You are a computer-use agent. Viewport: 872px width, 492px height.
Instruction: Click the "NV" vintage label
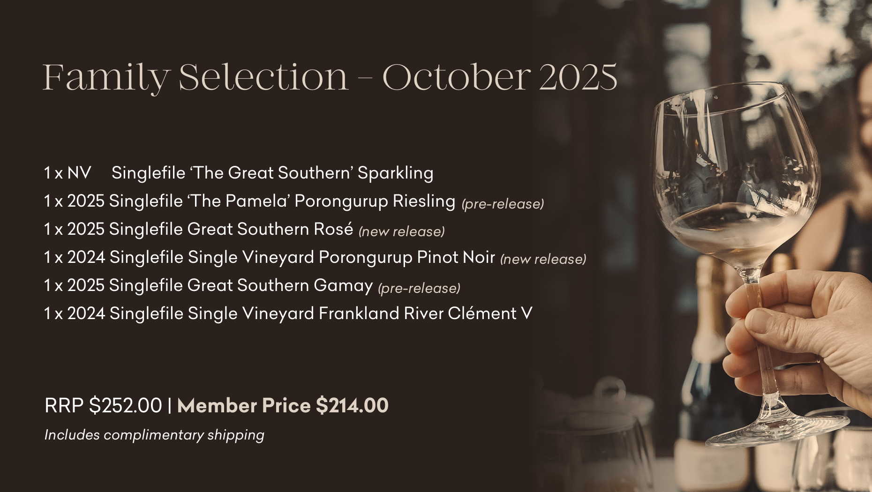coord(79,173)
